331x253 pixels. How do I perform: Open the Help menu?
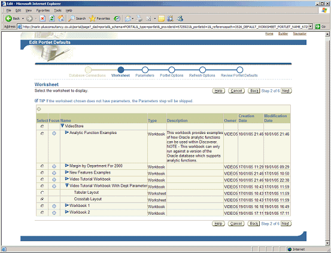coord(69,10)
